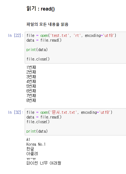This screenshot has height=174, width=126.
Task: Click the In [22] cell prompt
Action: pyautogui.click(x=16, y=36)
